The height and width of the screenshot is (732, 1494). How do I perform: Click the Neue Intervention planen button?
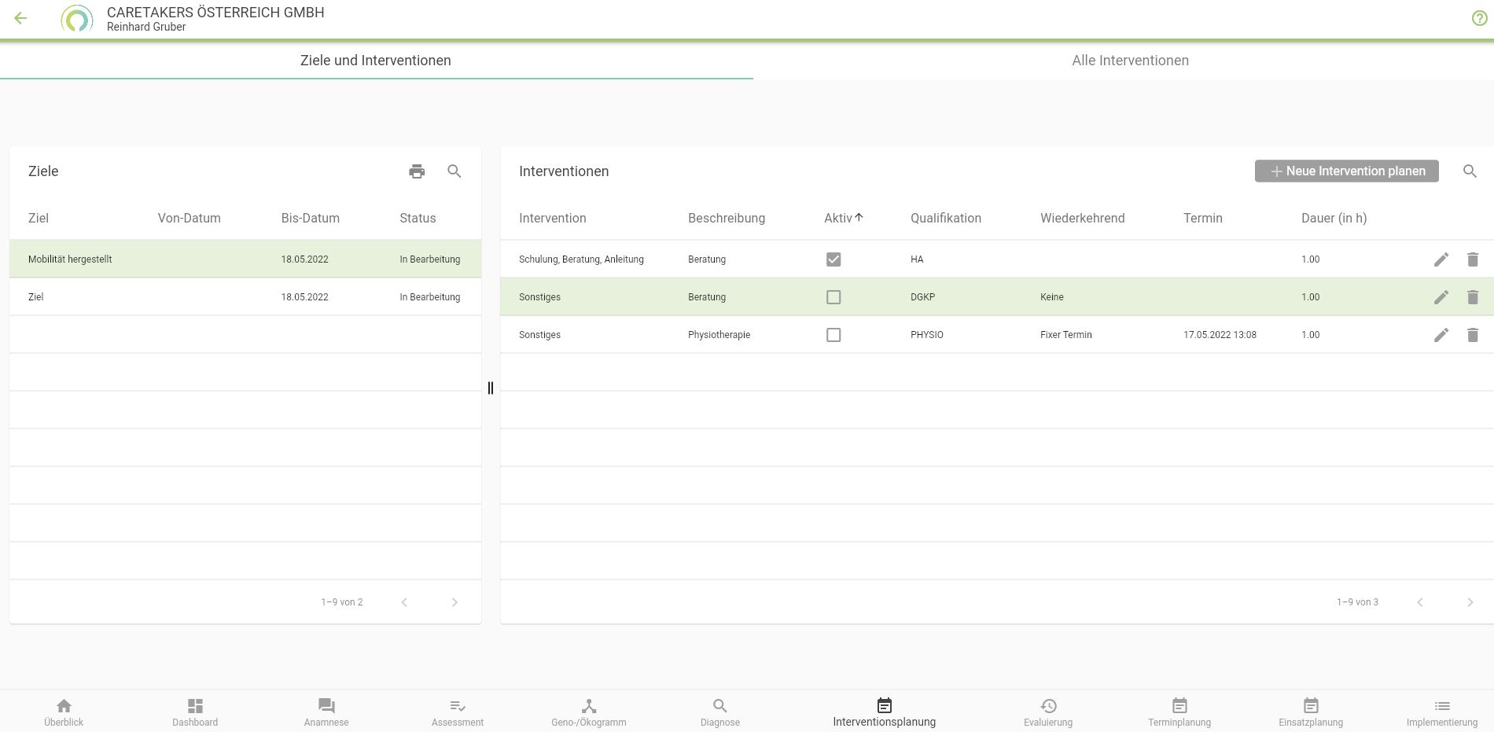point(1346,171)
